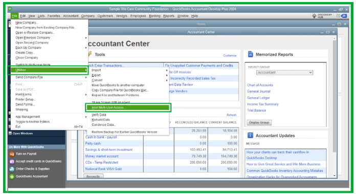Open Common QuickBooks Inventory Accounting Mistakes message
The image size is (356, 194).
click(x=285, y=170)
